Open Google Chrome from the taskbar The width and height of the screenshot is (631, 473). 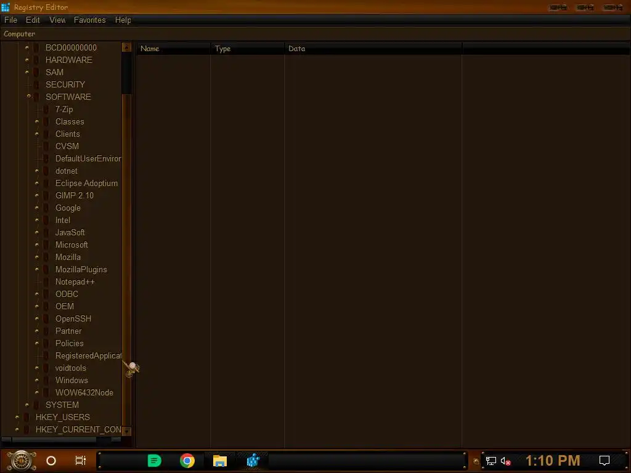(187, 461)
